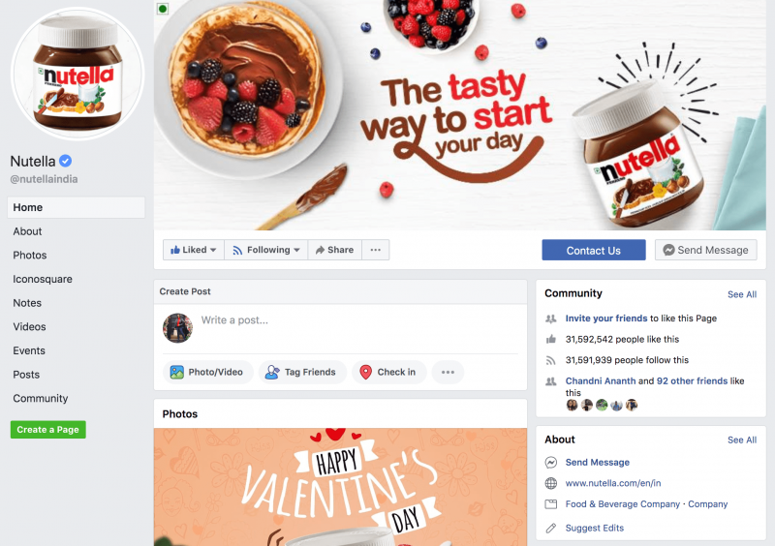Screen dimensions: 775x546
Task: Click the red Check in location pin
Action: [366, 372]
